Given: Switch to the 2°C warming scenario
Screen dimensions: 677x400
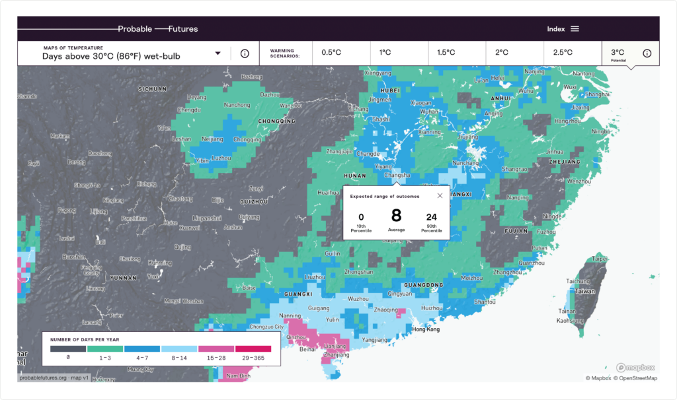Looking at the screenshot, I should (x=514, y=53).
